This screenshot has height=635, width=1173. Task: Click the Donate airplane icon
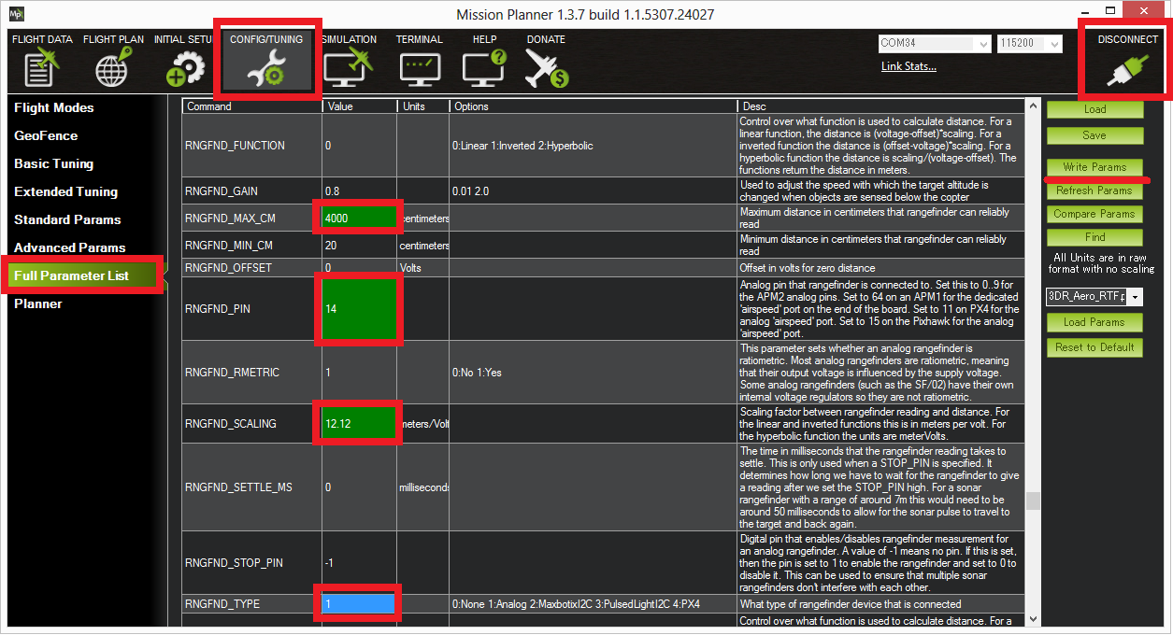(546, 68)
